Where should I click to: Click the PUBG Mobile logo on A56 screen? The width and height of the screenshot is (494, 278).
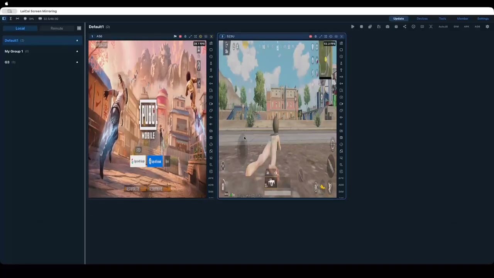click(148, 119)
